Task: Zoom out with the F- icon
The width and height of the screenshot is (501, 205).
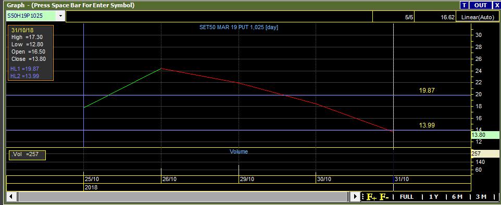Action: (x=384, y=197)
